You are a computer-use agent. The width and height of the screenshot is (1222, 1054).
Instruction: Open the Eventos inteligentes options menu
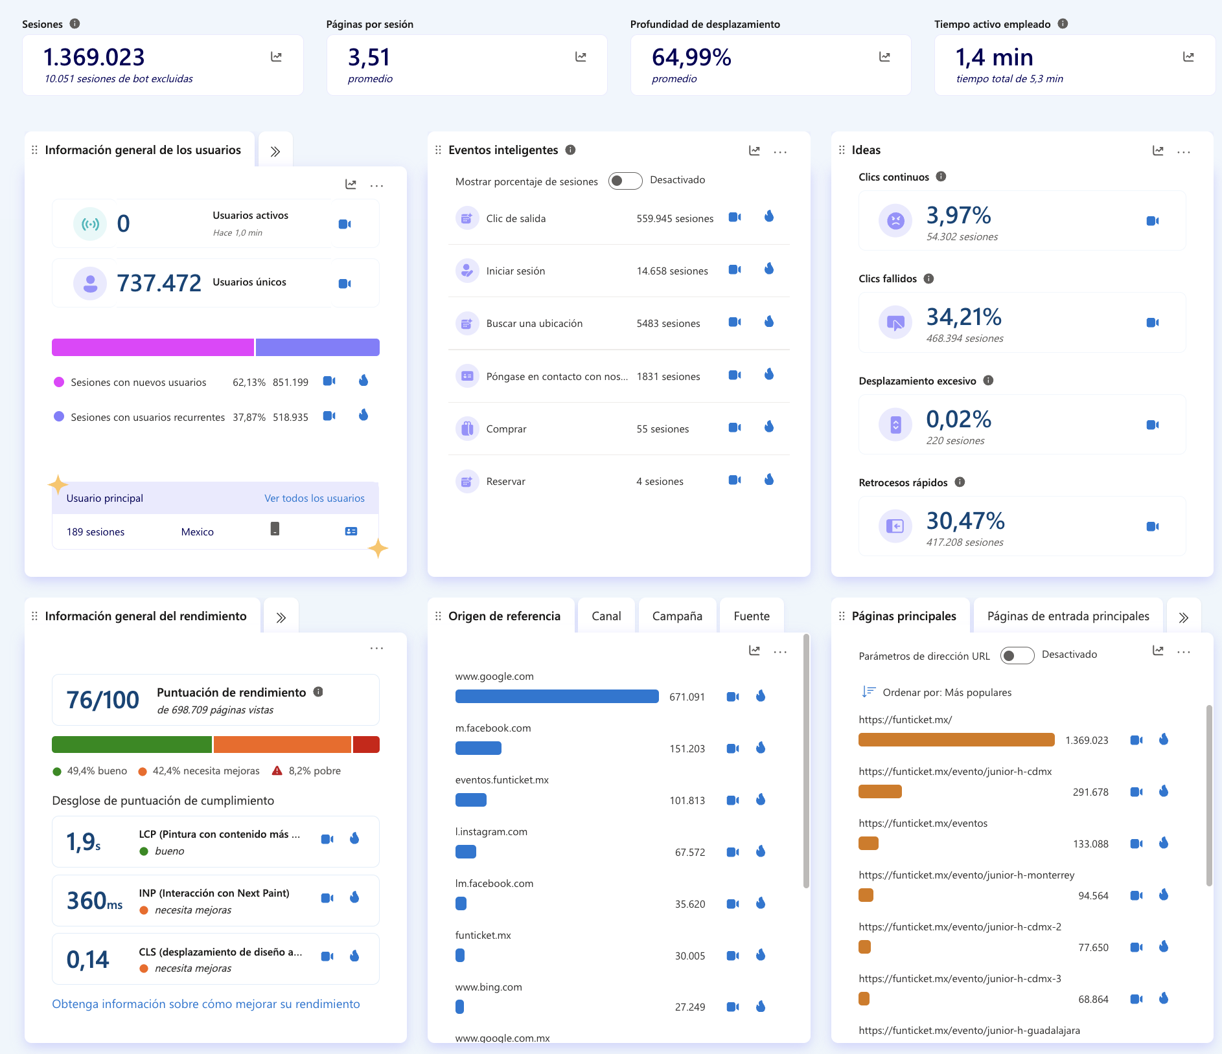(780, 151)
